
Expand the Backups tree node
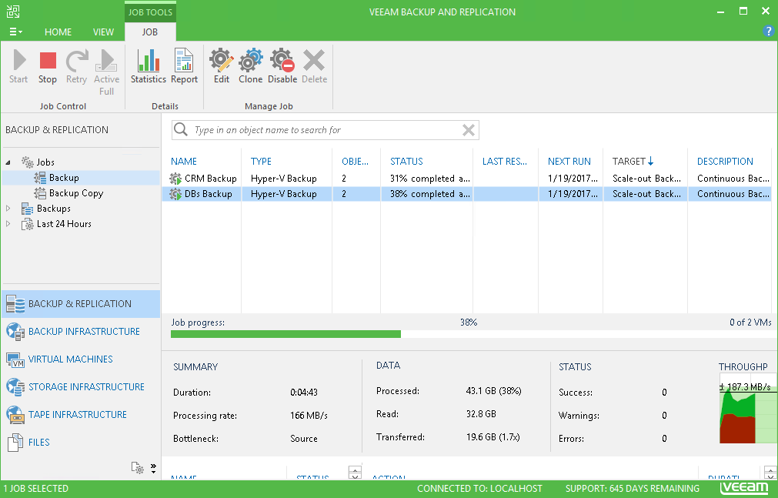[x=8, y=209]
